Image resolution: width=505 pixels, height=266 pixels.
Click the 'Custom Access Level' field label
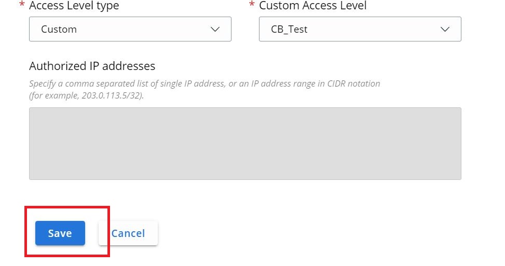click(312, 6)
